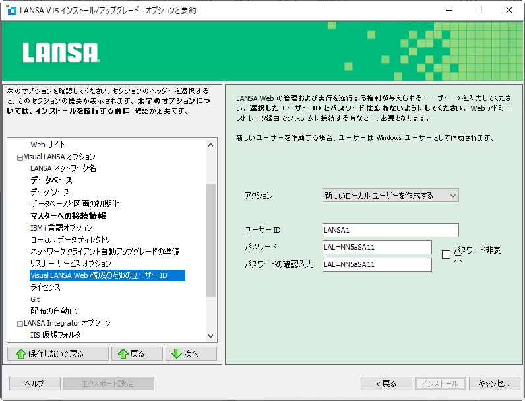Open ヘルプ button
525x401 pixels.
(35, 384)
